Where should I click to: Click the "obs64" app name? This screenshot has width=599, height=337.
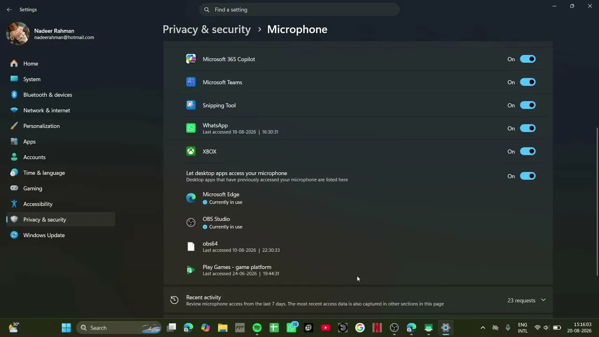click(210, 243)
